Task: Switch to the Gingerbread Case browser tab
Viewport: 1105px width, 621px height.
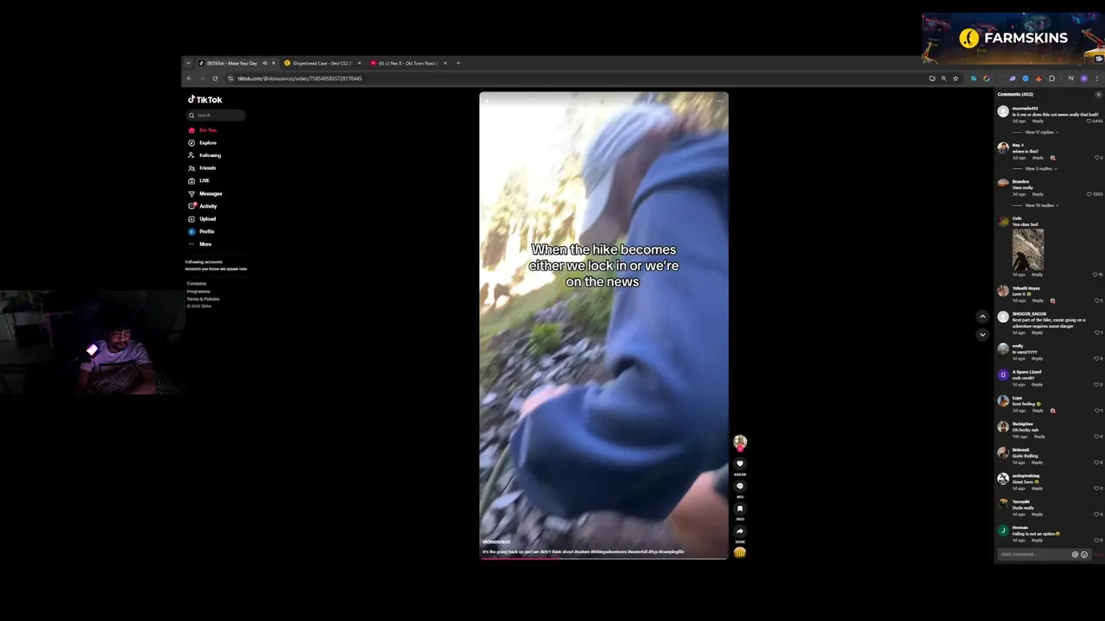Action: [321, 63]
